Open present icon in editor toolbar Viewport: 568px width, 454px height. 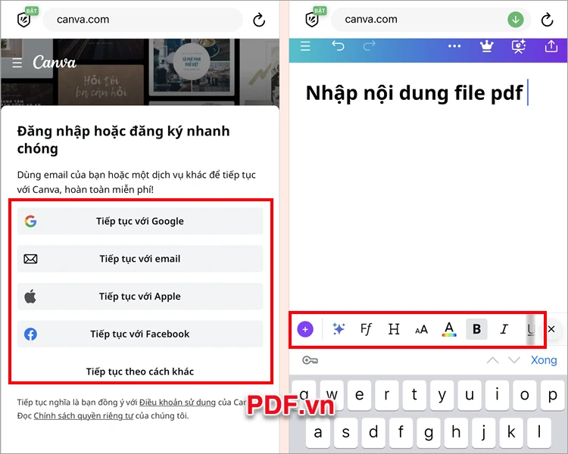pos(518,47)
